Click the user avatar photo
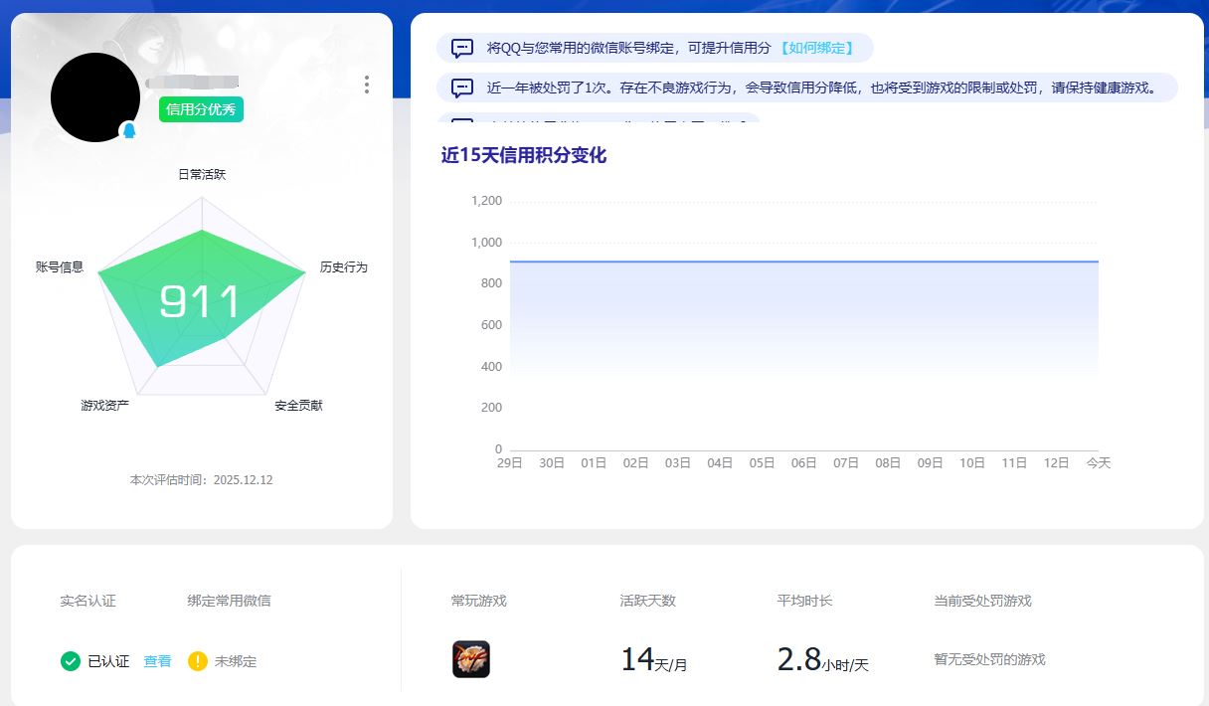Viewport: 1209px width, 706px height. [95, 96]
